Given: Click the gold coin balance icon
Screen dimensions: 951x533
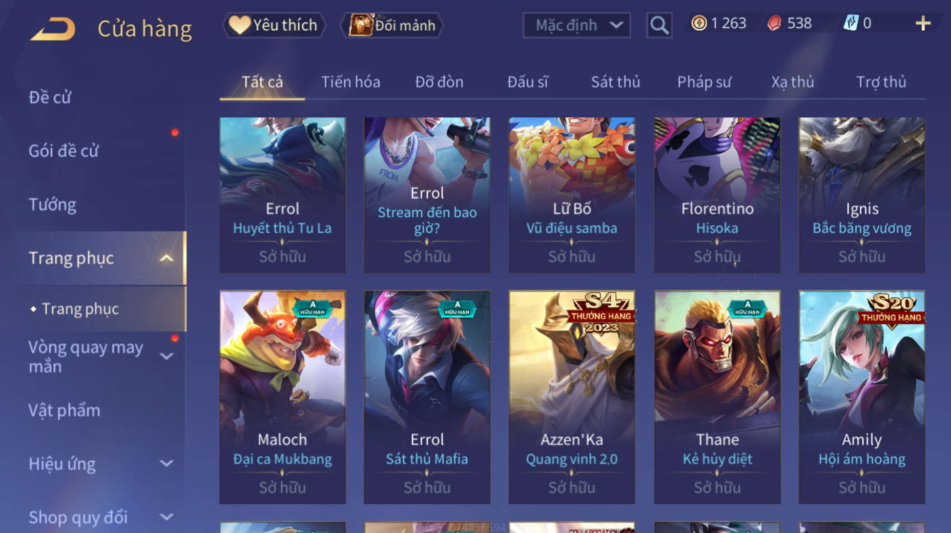Looking at the screenshot, I should click(699, 23).
